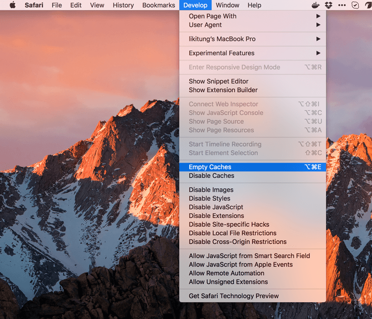The image size is (372, 319).
Task: Select Start Element Selection
Action: [x=253, y=153]
